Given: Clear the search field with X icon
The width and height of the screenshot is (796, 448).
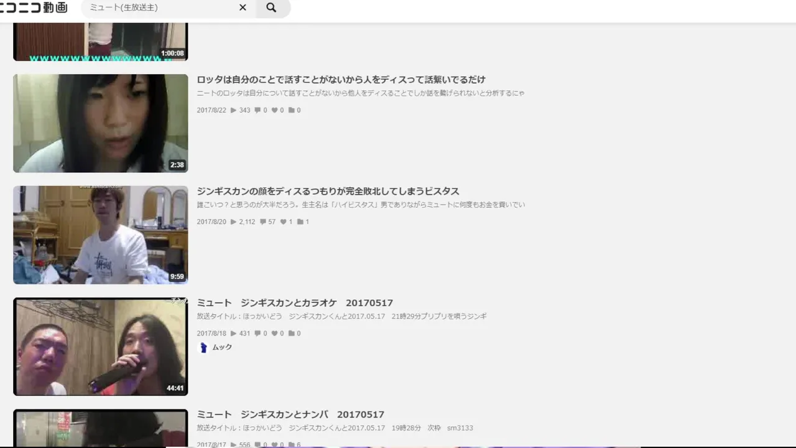Looking at the screenshot, I should [243, 7].
